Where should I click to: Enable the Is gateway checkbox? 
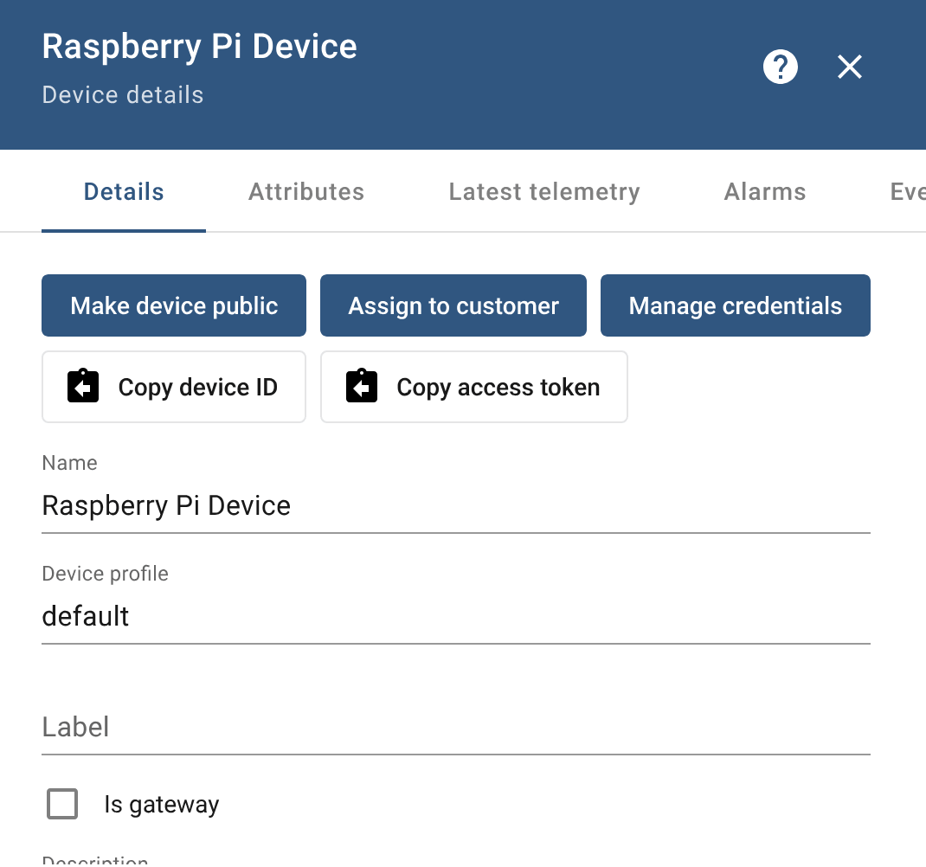pos(61,804)
